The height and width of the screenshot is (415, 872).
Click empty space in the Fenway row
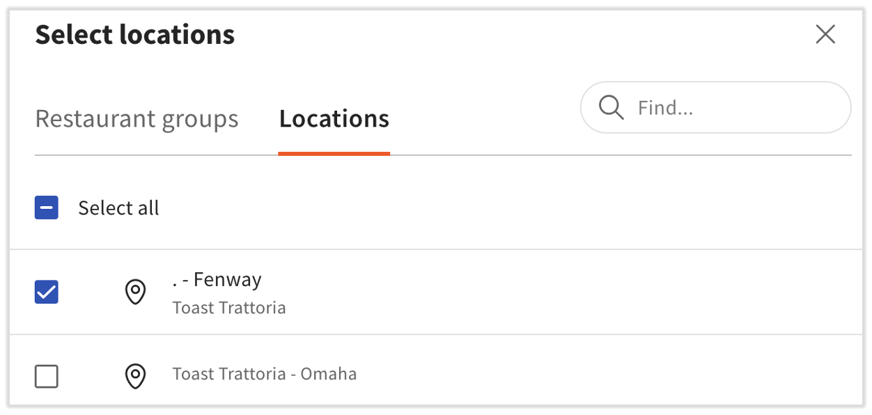(x=557, y=292)
